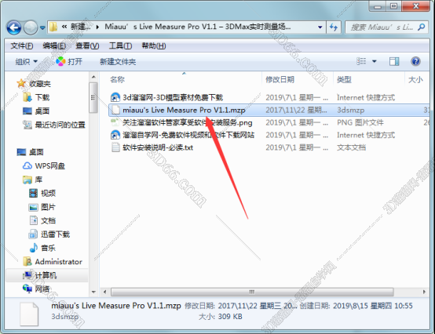Open Help with the question mark icon

coord(415,61)
